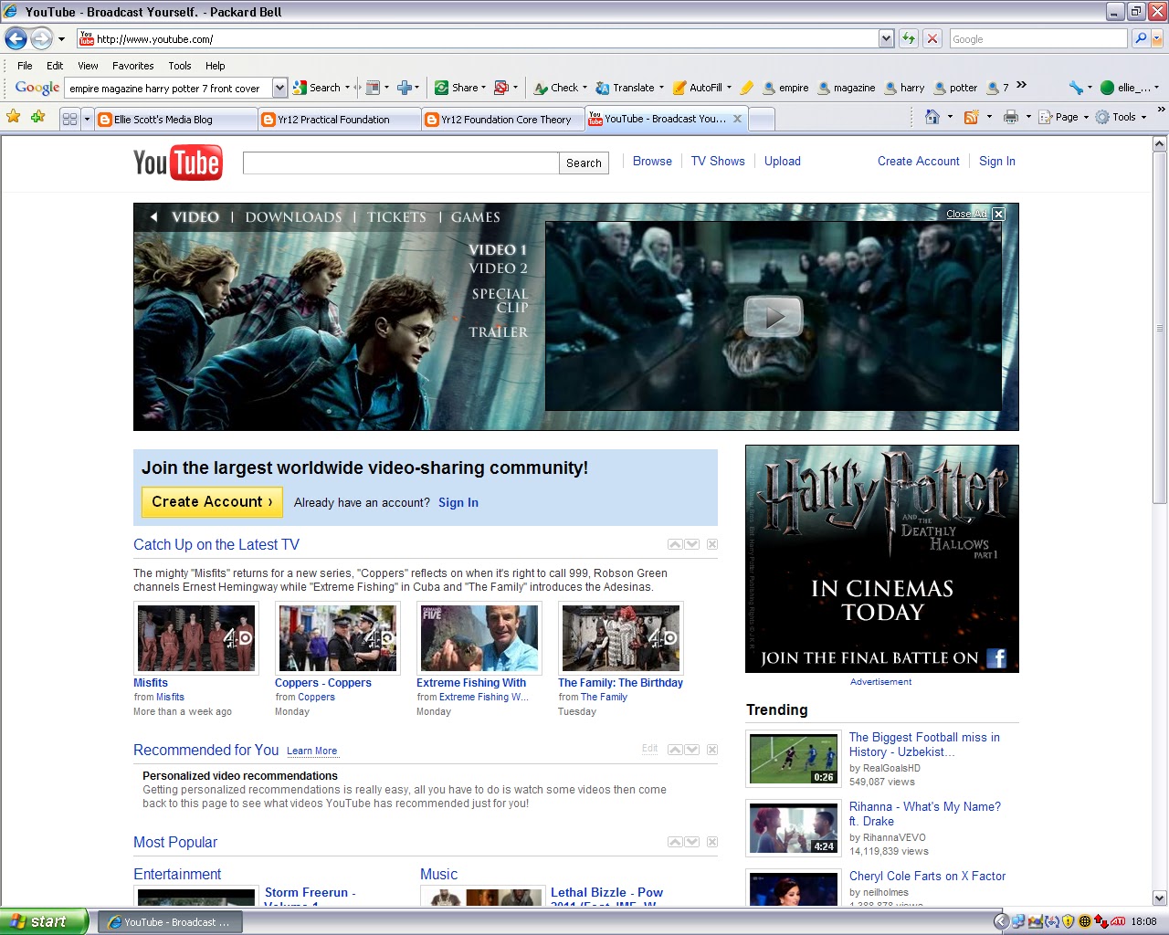Screen dimensions: 1169x935
Task: Open the Rihanna What's My Name thumbnail
Action: 795,828
